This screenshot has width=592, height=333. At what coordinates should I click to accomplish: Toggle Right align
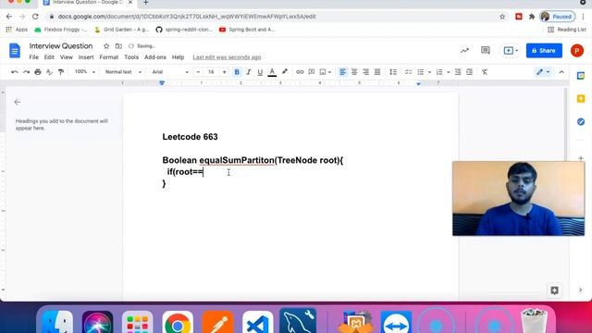[x=366, y=72]
